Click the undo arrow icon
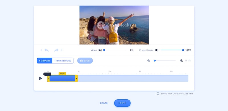Image resolution: width=228 pixels, height=111 pixels. point(46,50)
